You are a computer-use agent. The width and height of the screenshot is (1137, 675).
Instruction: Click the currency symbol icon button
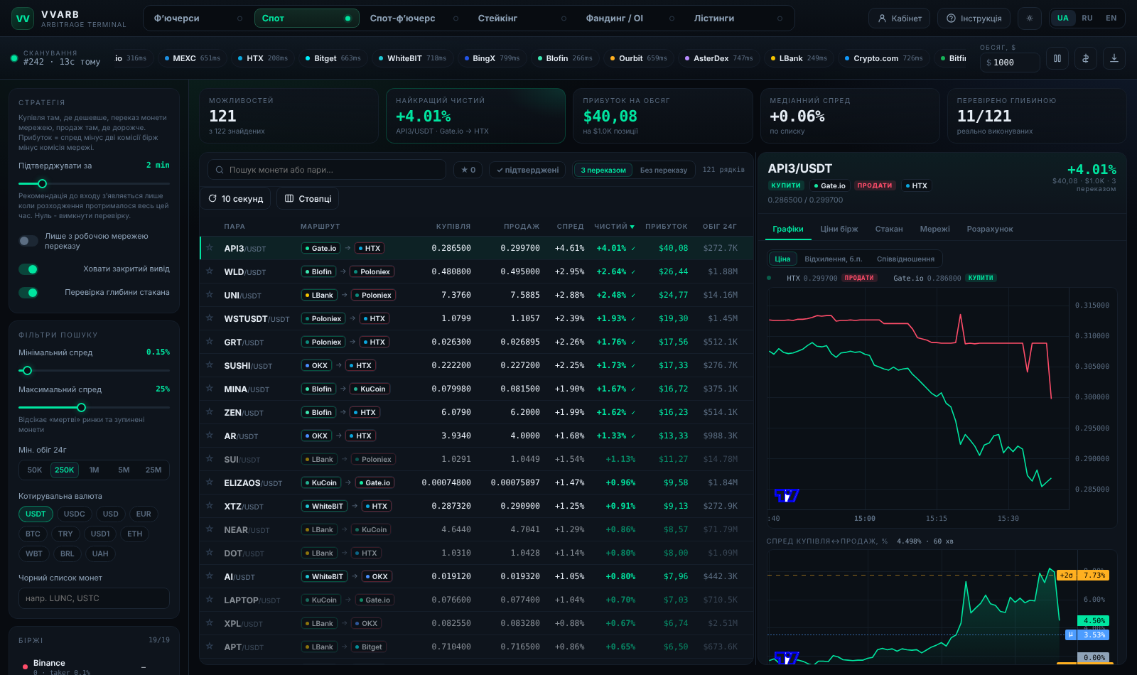pos(1086,58)
